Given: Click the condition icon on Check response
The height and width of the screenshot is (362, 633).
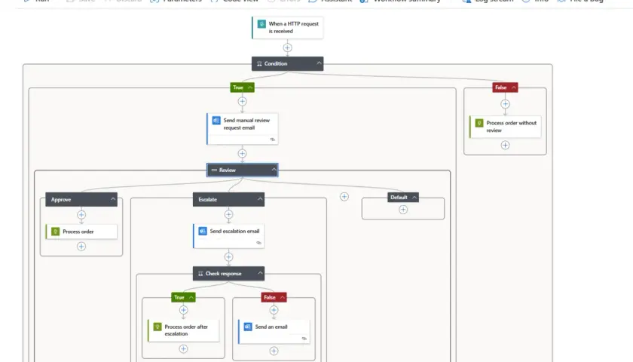Looking at the screenshot, I should 200,274.
